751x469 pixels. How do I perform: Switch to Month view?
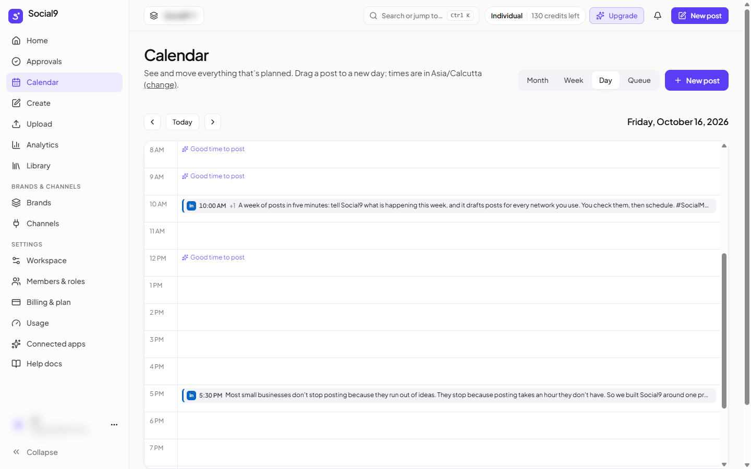pyautogui.click(x=538, y=80)
